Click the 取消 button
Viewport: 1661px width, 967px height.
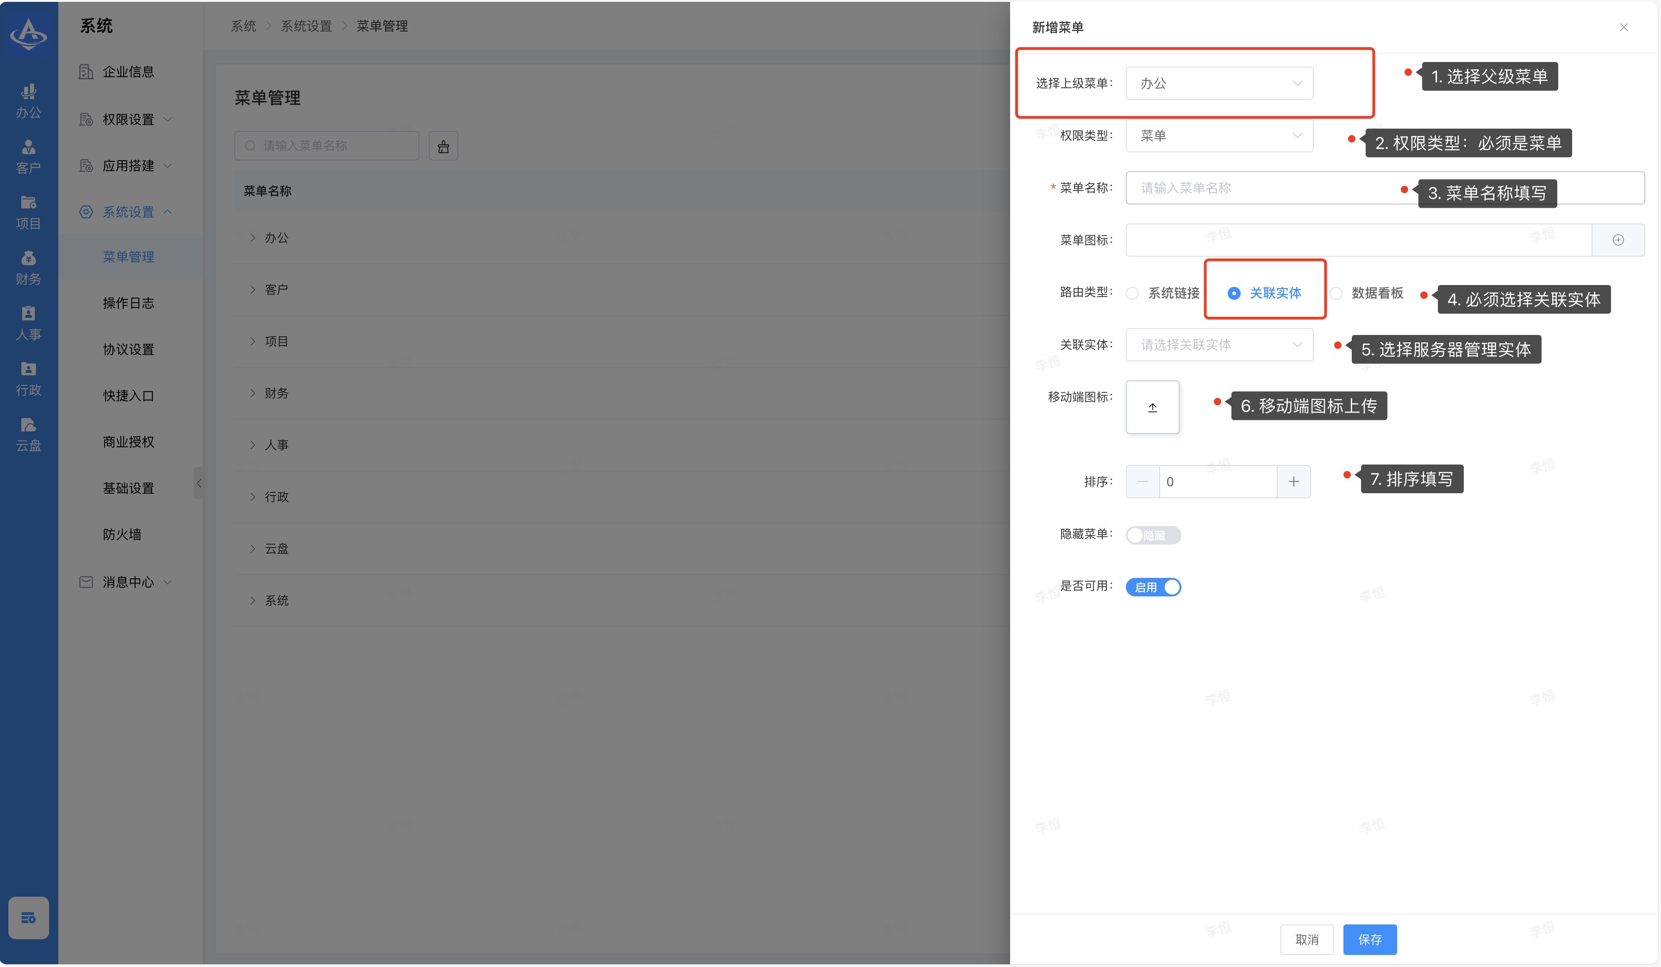click(1306, 939)
